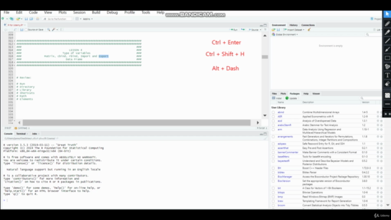Click the Go to file/function input field
Image resolution: width=391 pixels, height=220 pixels.
pos(57,19)
